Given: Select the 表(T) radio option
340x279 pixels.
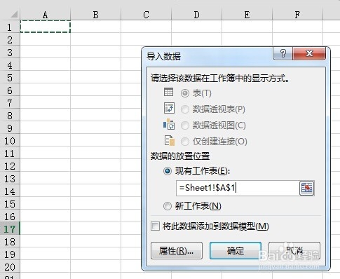Looking at the screenshot, I should click(185, 93).
